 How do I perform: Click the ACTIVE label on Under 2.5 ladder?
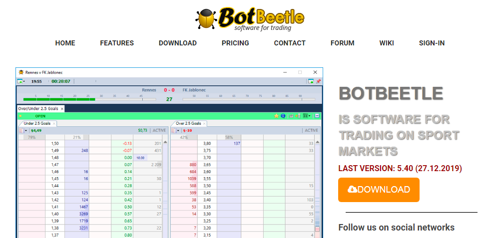click(x=159, y=130)
